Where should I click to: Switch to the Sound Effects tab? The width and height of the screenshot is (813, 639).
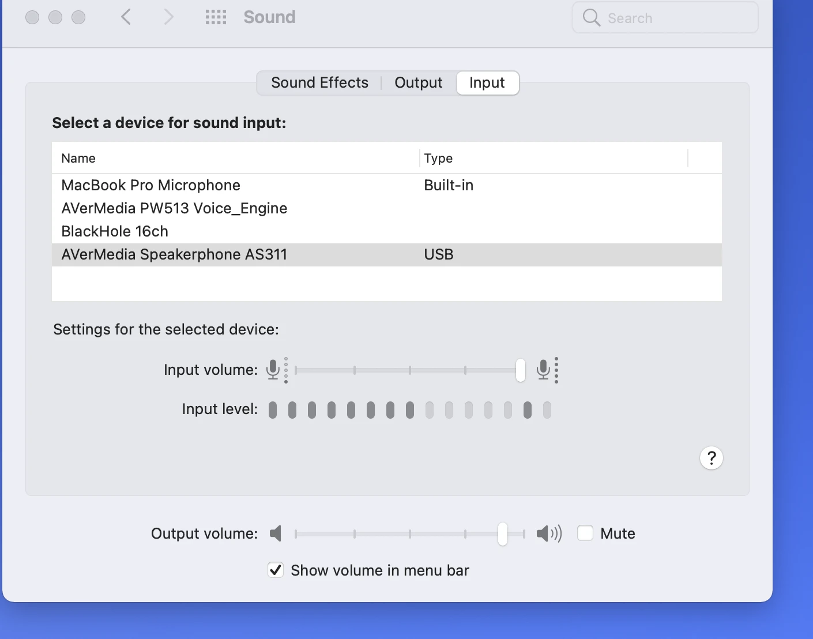coord(319,82)
